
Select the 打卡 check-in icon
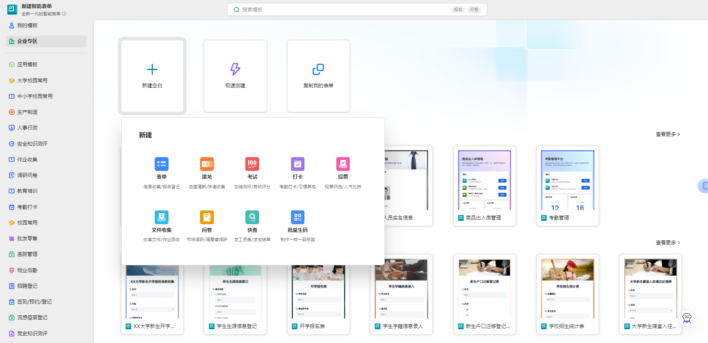[x=298, y=164]
